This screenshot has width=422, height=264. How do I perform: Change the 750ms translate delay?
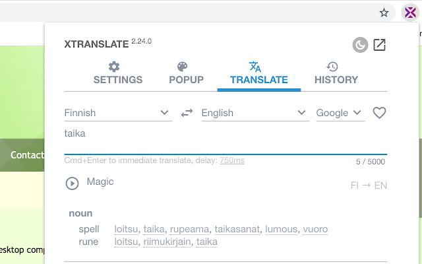coord(232,160)
